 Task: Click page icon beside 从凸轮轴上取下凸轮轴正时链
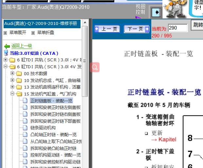click(25, 141)
